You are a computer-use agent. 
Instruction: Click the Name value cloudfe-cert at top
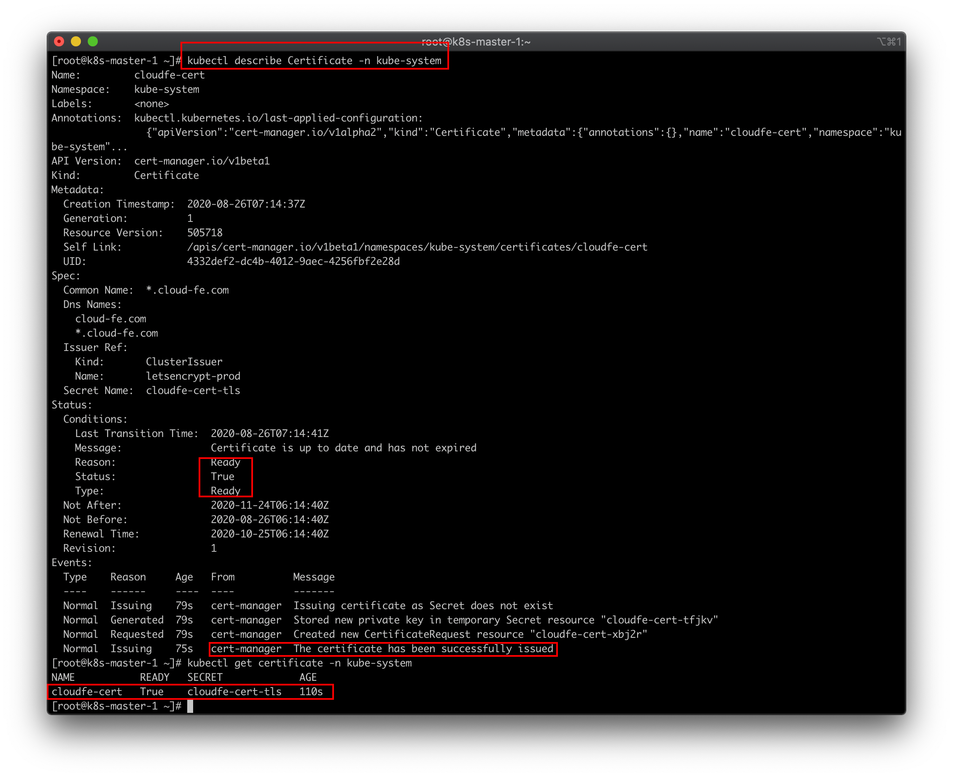169,75
